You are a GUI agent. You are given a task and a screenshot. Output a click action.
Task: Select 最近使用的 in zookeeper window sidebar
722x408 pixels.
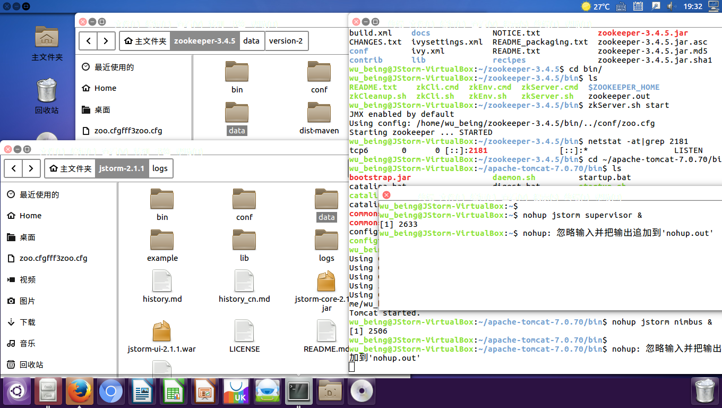[x=133, y=67]
